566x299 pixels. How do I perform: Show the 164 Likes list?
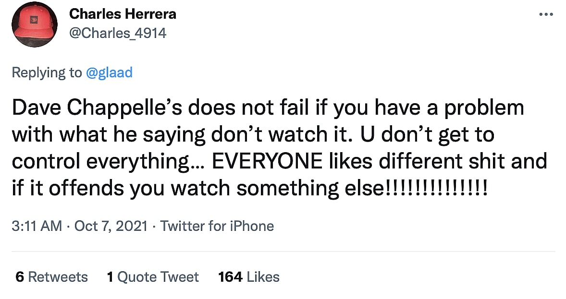click(x=248, y=277)
